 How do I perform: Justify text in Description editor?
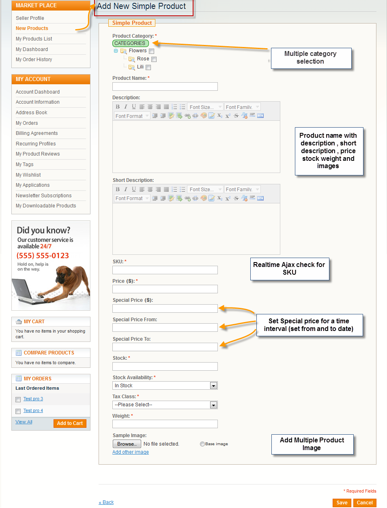pos(166,107)
